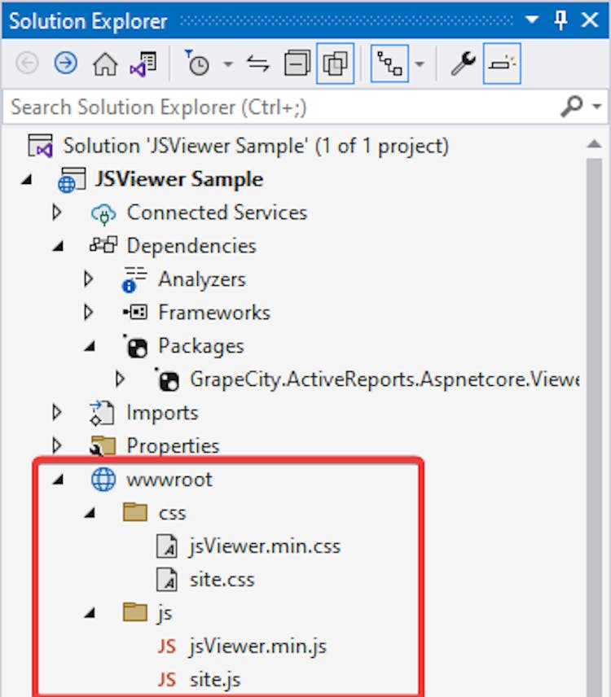Select the site.js file

click(215, 680)
